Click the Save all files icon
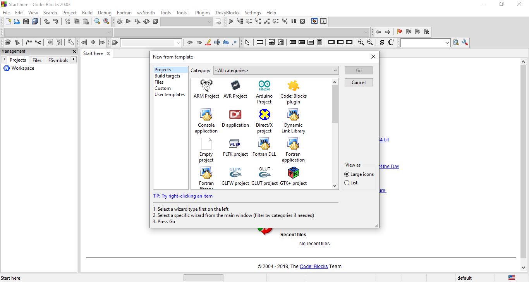 [35, 22]
